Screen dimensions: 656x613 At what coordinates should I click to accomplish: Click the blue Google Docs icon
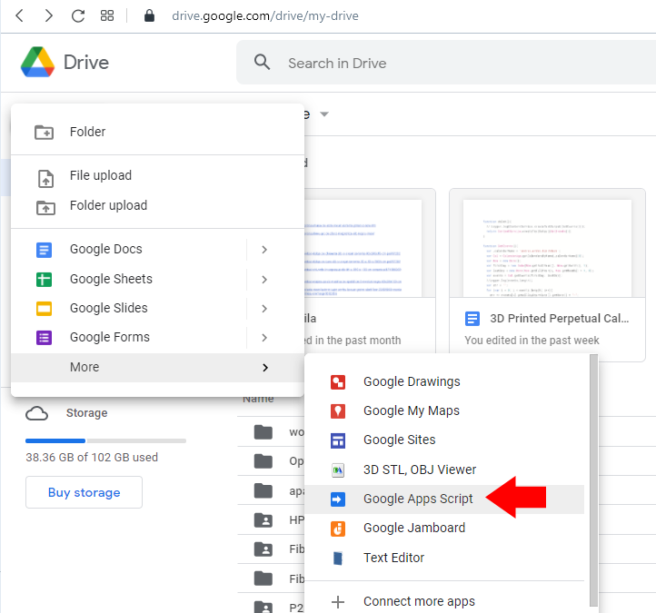(x=44, y=250)
